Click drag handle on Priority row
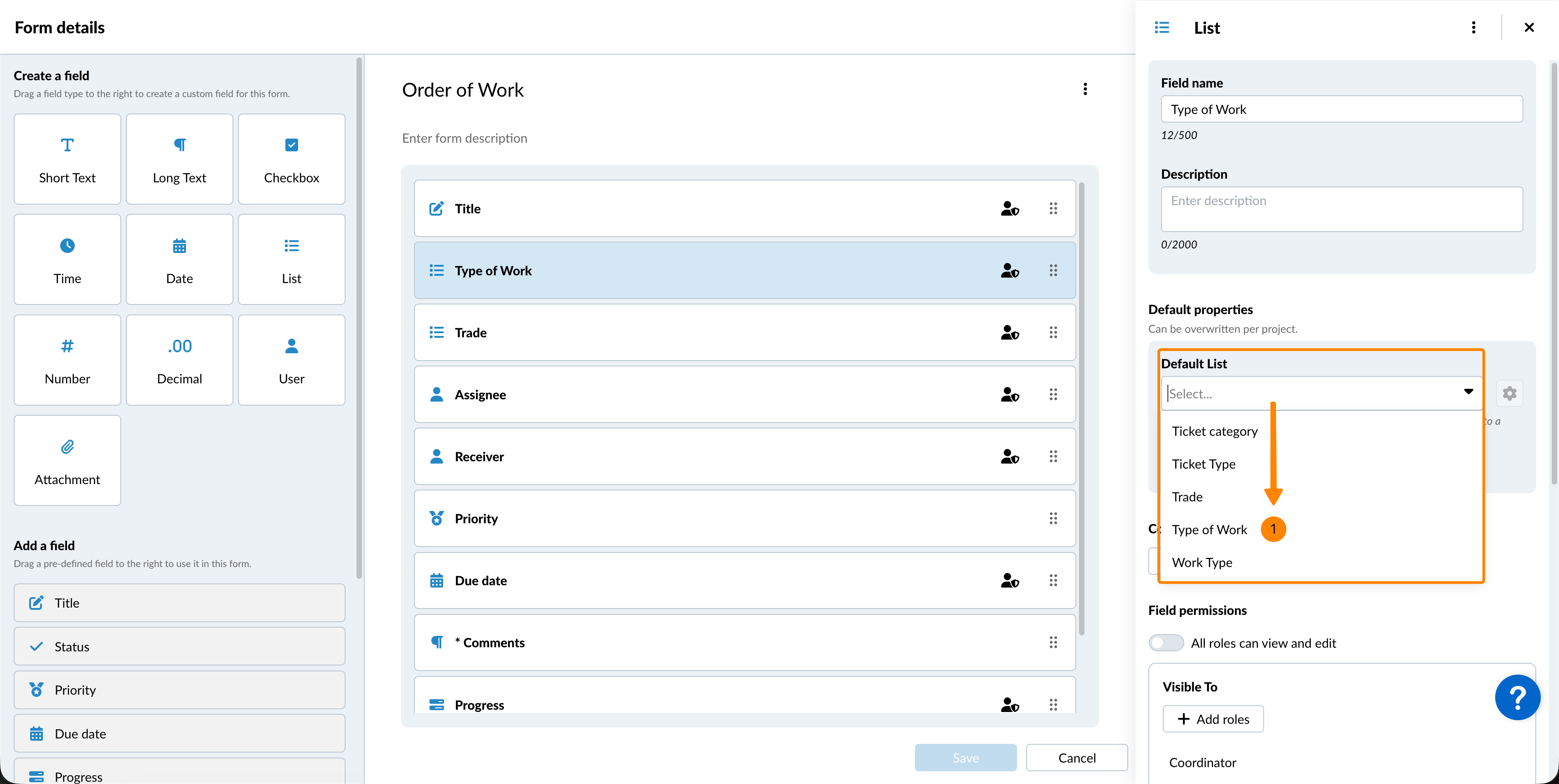 (1053, 518)
